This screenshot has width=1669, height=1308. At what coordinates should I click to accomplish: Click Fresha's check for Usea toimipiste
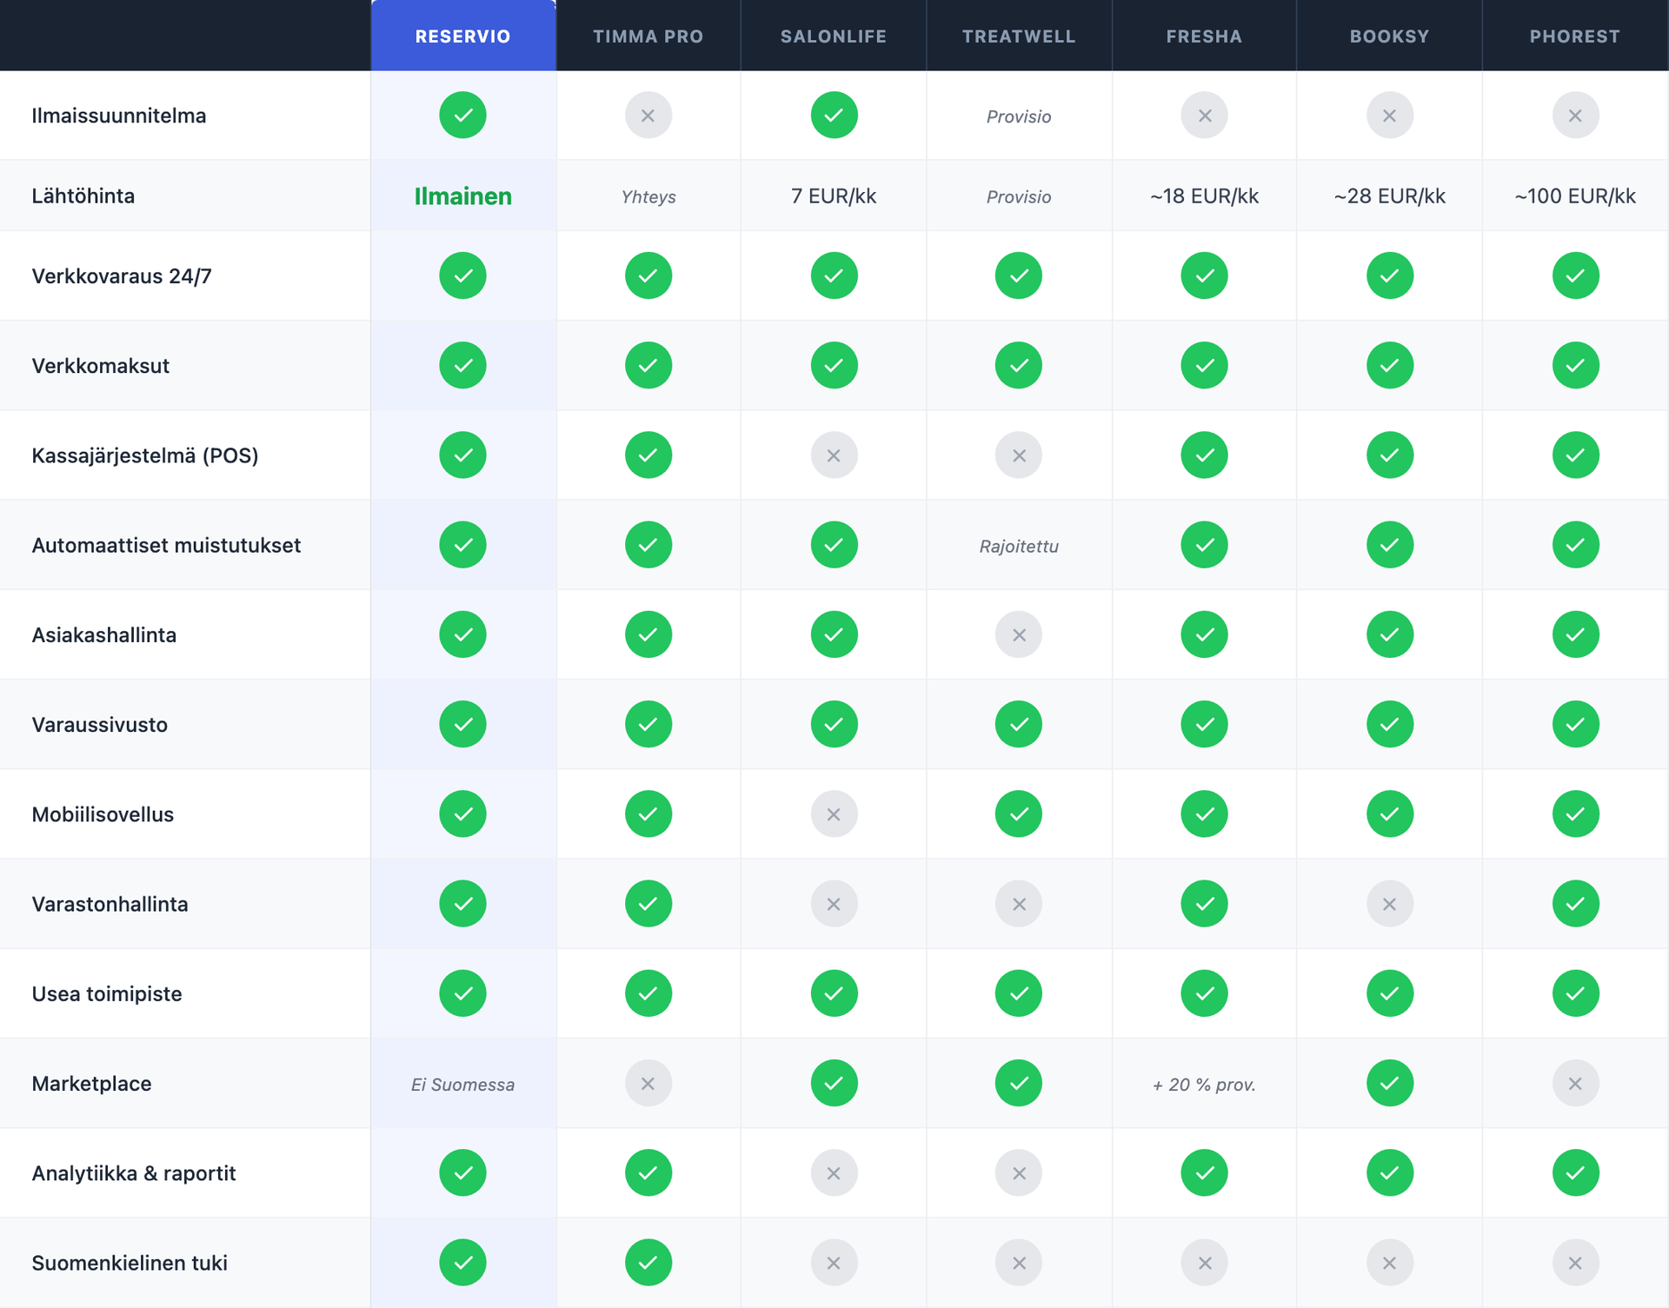1205,993
